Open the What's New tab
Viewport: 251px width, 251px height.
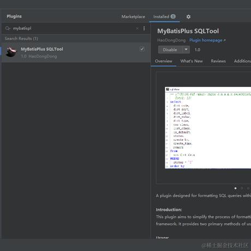[192, 61]
